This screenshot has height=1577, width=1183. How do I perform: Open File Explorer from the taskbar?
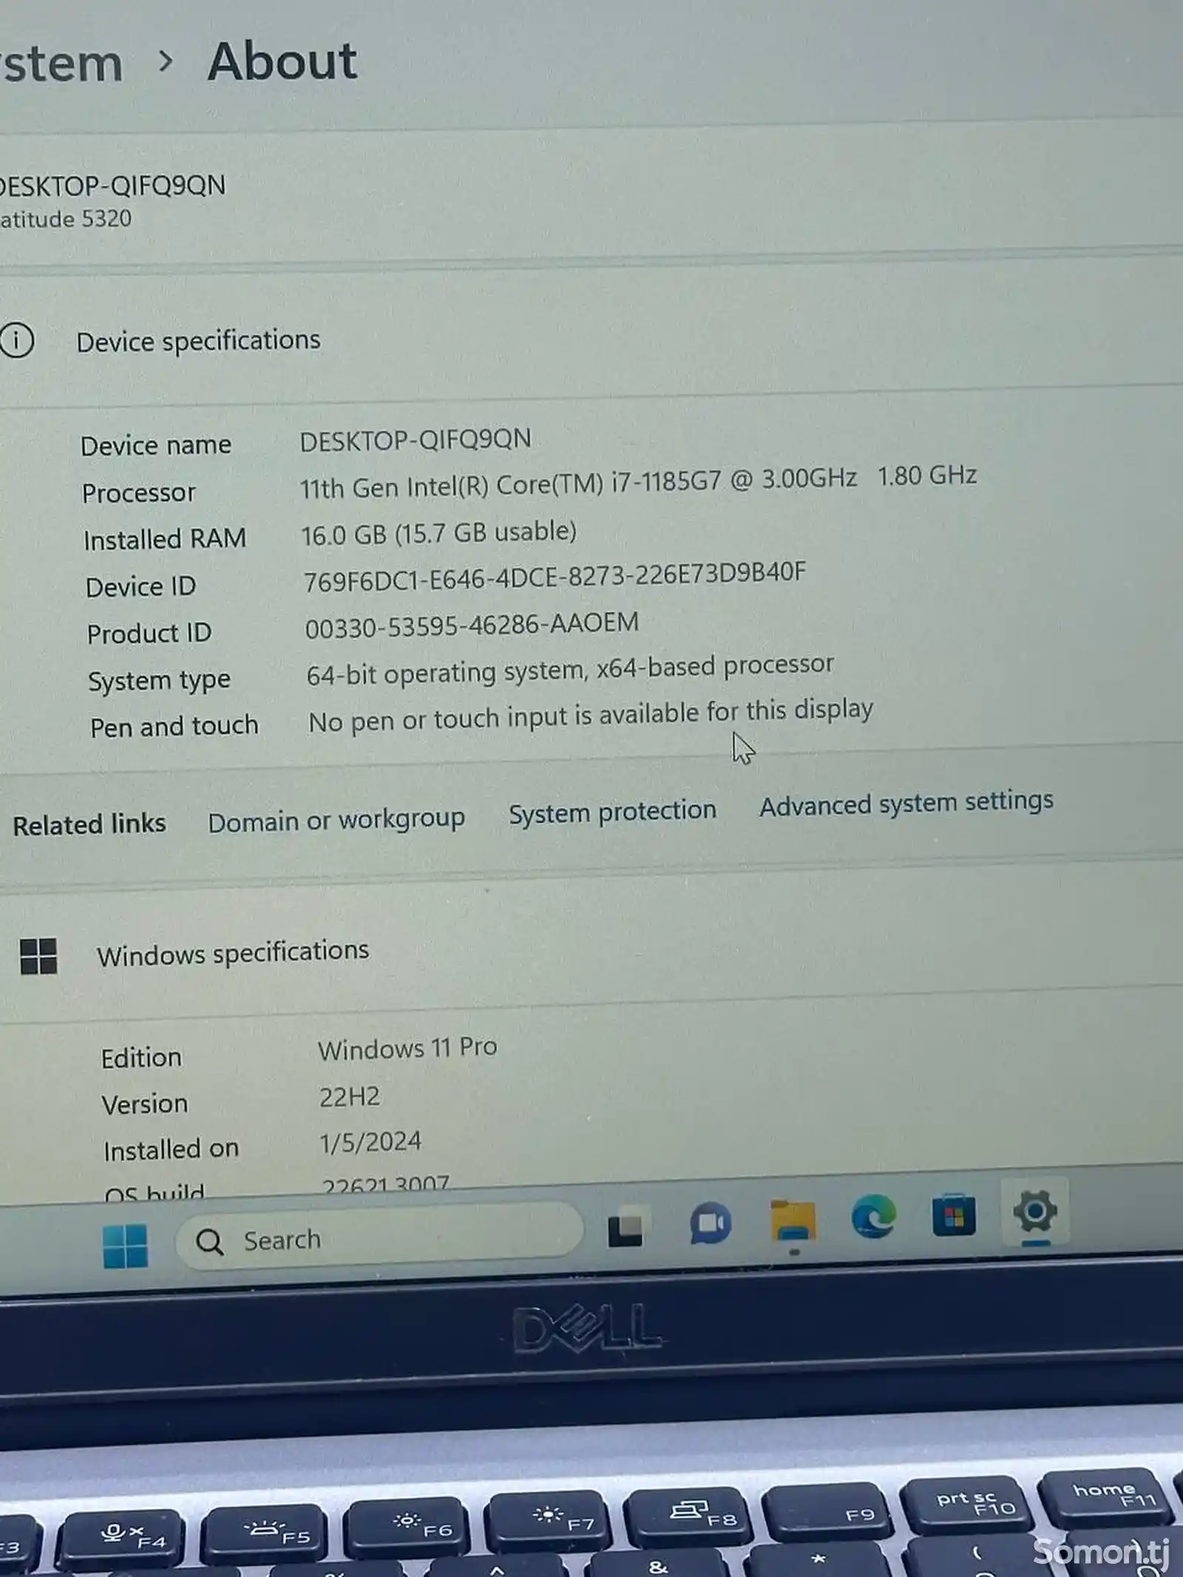(x=793, y=1220)
